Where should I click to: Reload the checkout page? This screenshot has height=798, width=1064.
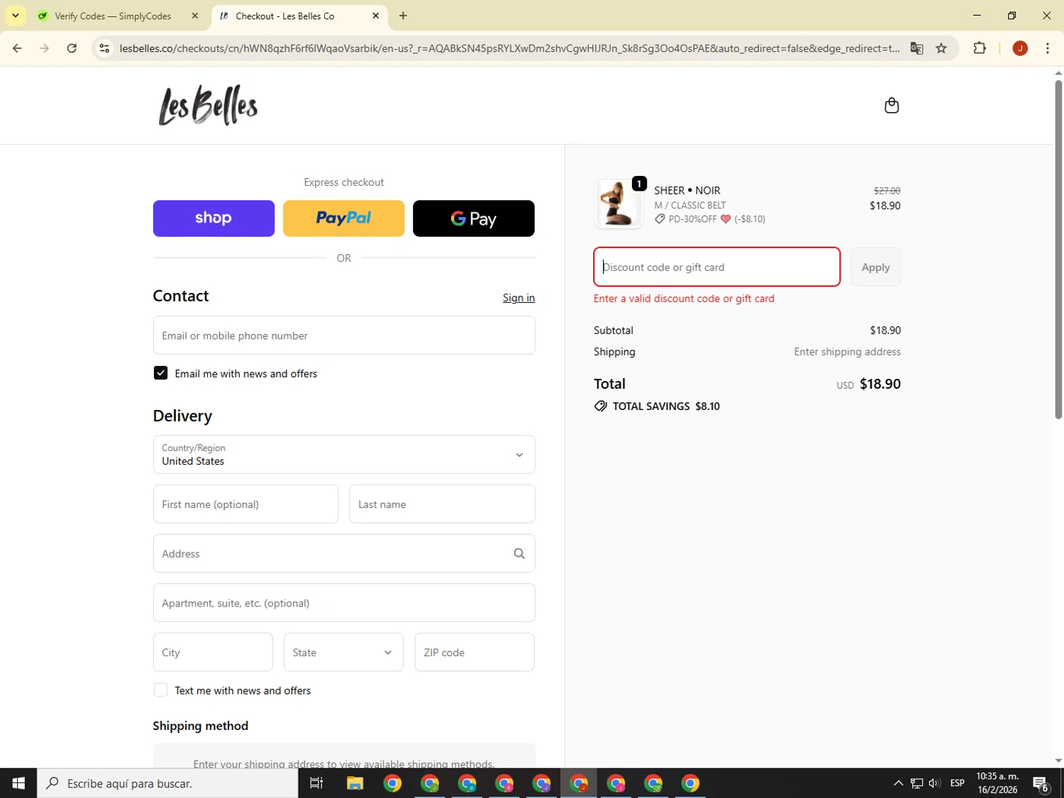(x=72, y=48)
